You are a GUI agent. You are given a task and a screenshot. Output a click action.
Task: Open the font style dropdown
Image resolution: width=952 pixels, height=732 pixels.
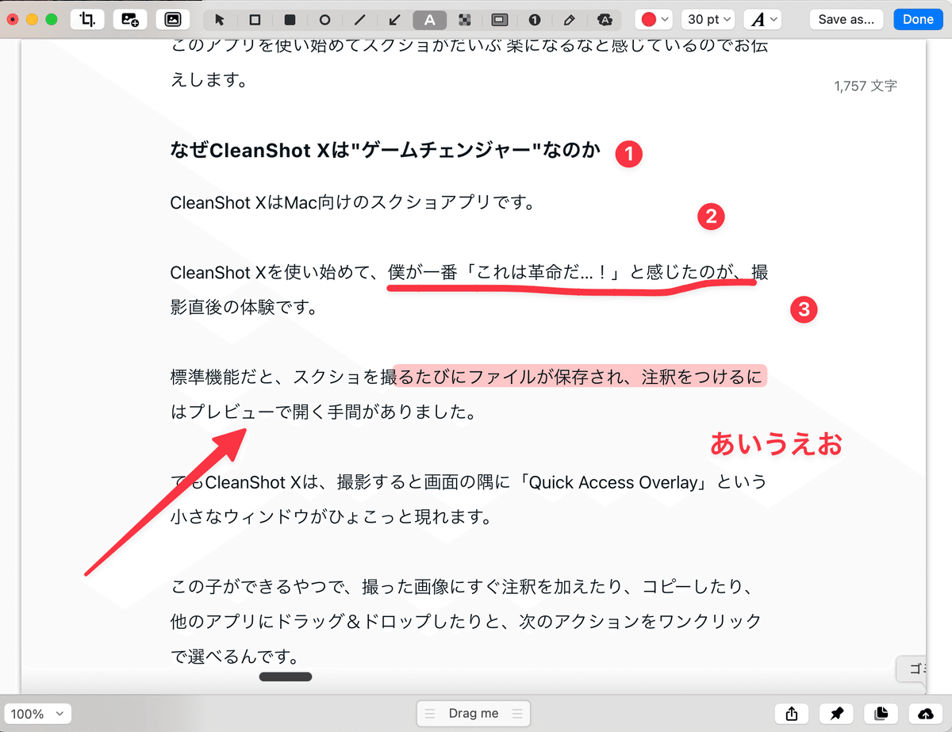[x=762, y=18]
